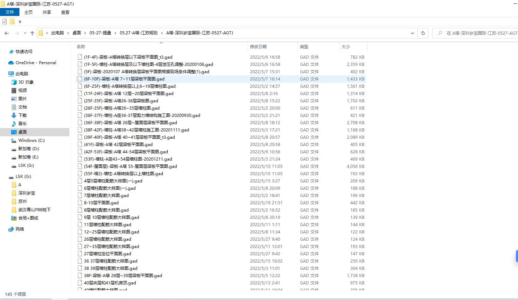Select file (41F)-梁板-A塔 42层梁板平面图.gad
The image size is (518, 300).
pyautogui.click(x=118, y=144)
